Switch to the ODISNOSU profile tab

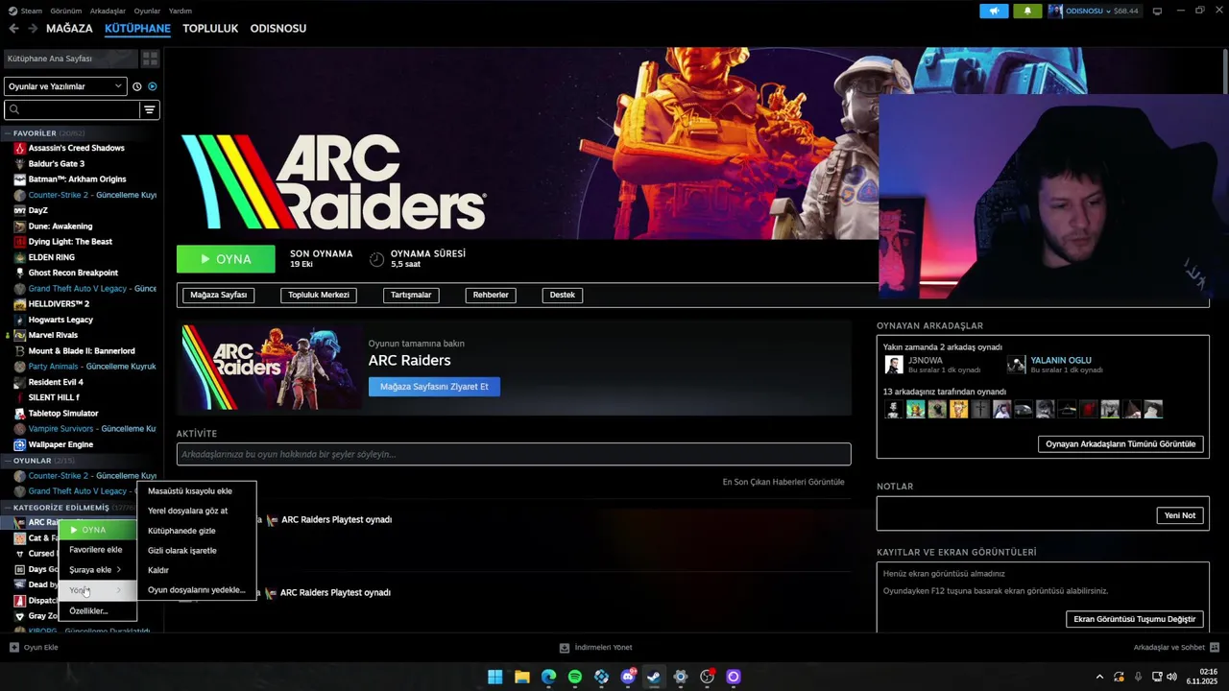tap(278, 29)
